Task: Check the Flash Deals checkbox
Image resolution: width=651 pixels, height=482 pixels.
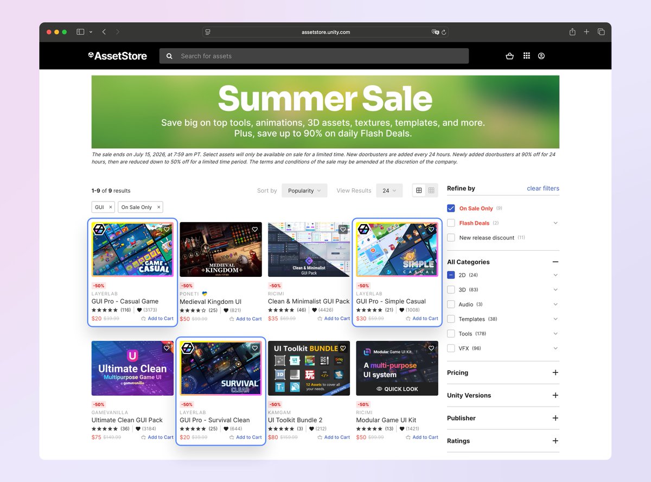Action: point(451,223)
